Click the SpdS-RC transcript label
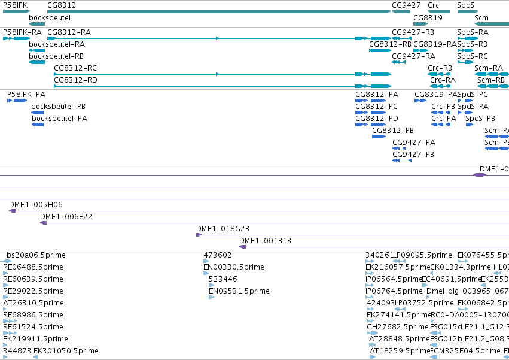 pos(473,56)
